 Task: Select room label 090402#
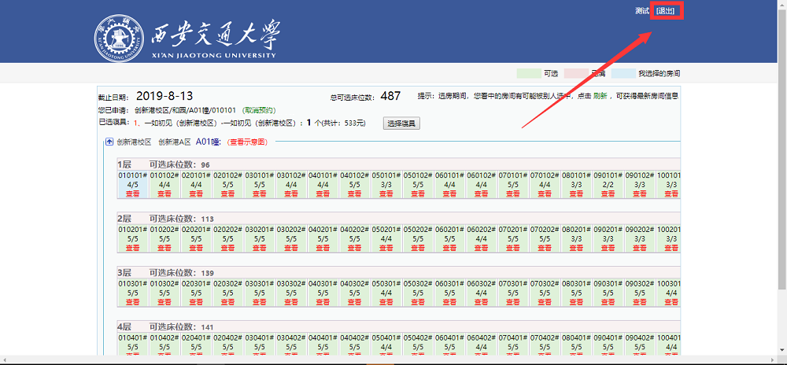coord(639,339)
